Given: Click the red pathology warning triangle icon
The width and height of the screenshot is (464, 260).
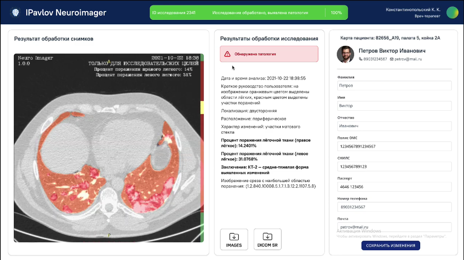Looking at the screenshot, I should click(x=227, y=54).
